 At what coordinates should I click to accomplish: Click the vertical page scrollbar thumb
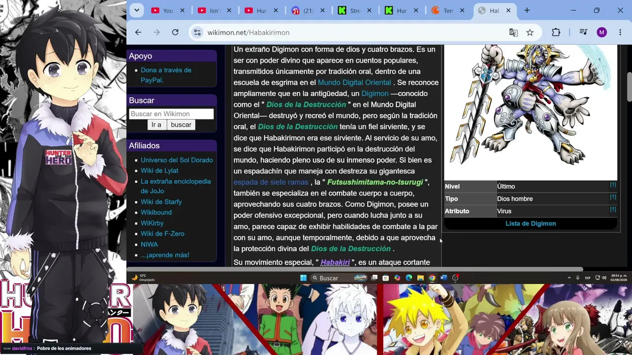coord(629,86)
